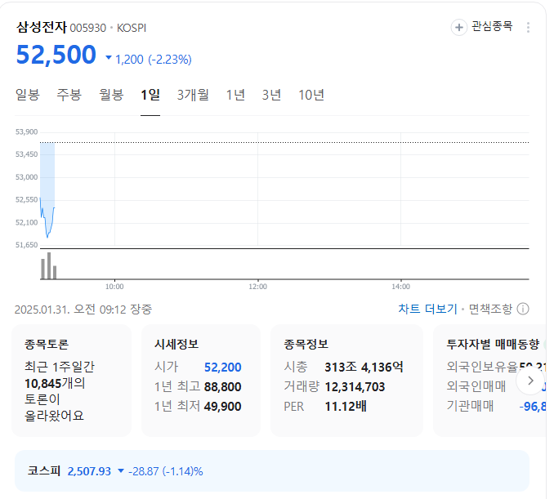Open the 종목정보 card heading
554x499 pixels.
(x=306, y=344)
